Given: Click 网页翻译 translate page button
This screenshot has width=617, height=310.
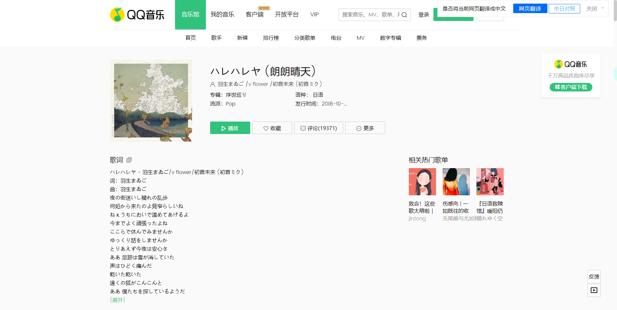Looking at the screenshot, I should (530, 9).
